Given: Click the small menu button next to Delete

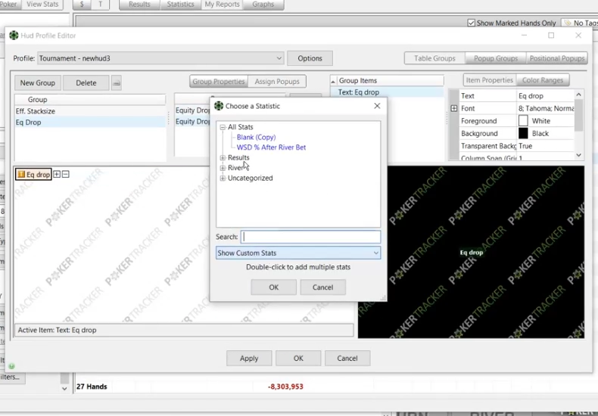Looking at the screenshot, I should point(117,82).
